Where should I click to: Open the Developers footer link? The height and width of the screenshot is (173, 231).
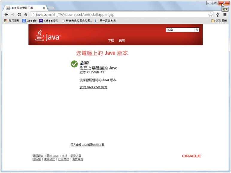pyautogui.click(x=76, y=156)
